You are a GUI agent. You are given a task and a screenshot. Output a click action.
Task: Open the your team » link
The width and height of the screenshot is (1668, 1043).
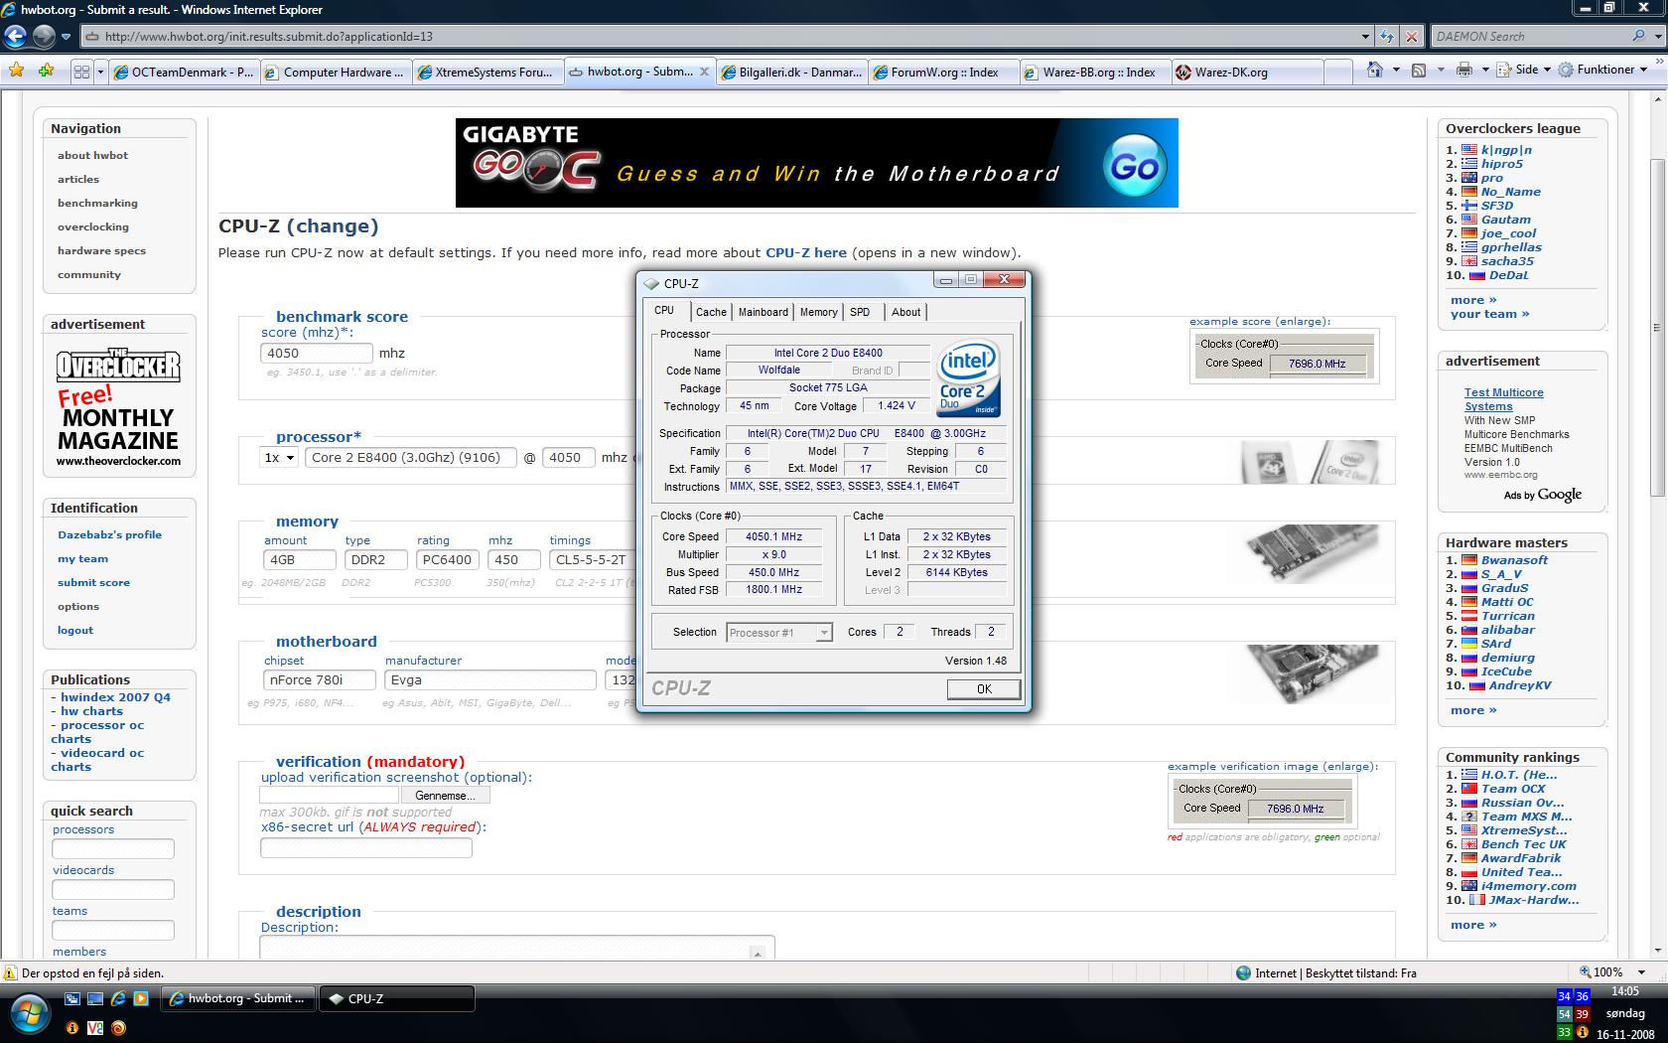coord(1489,314)
